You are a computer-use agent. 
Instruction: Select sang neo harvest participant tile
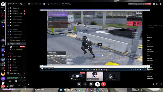click(95, 76)
